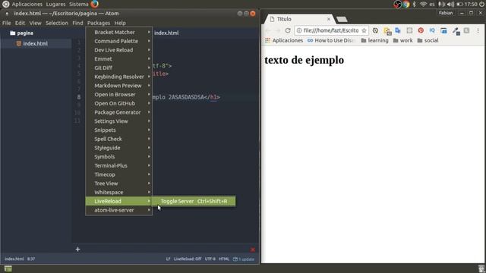
Task: Toggle LiveReload: Off in status bar
Action: pos(188,259)
